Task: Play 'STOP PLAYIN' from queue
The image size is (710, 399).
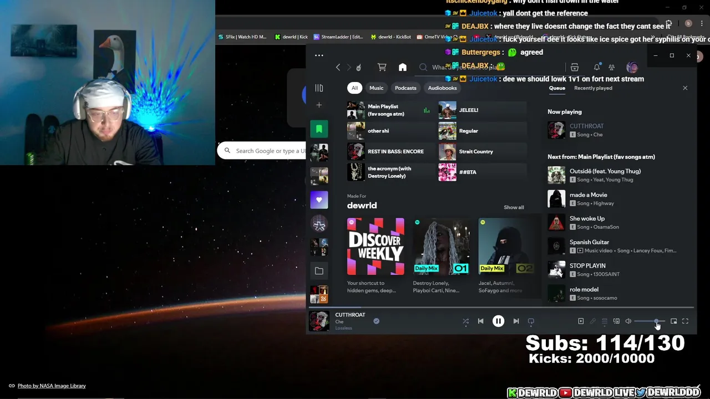Action: tap(618, 270)
